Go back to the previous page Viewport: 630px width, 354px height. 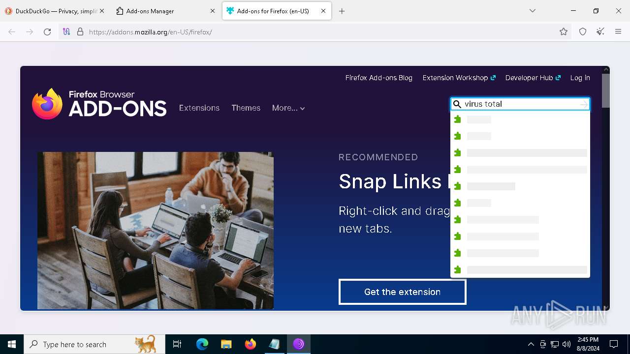[12, 31]
